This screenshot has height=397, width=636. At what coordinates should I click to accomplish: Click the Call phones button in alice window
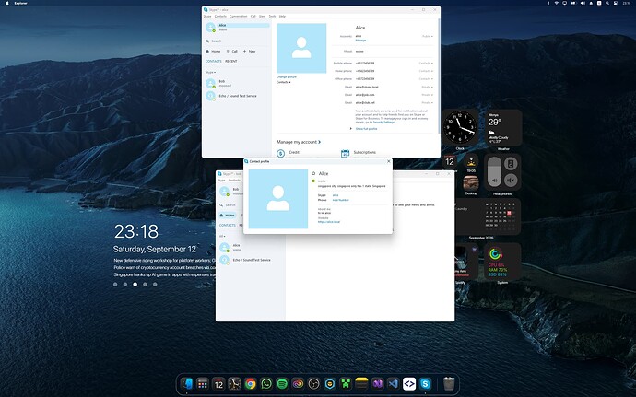pyautogui.click(x=232, y=51)
